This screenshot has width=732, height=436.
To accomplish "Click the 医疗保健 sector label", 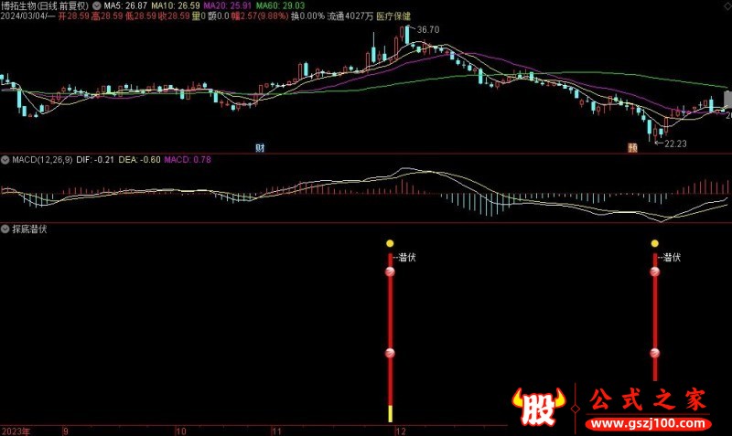I will pyautogui.click(x=393, y=16).
